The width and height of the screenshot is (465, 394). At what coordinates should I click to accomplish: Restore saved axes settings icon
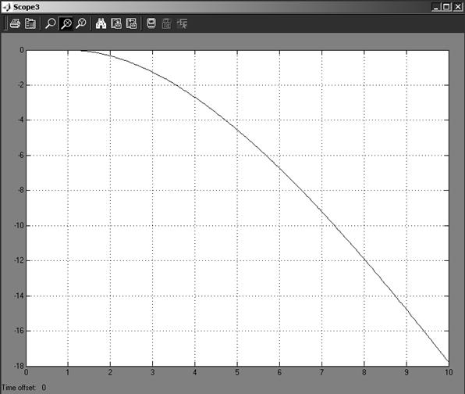(x=131, y=23)
